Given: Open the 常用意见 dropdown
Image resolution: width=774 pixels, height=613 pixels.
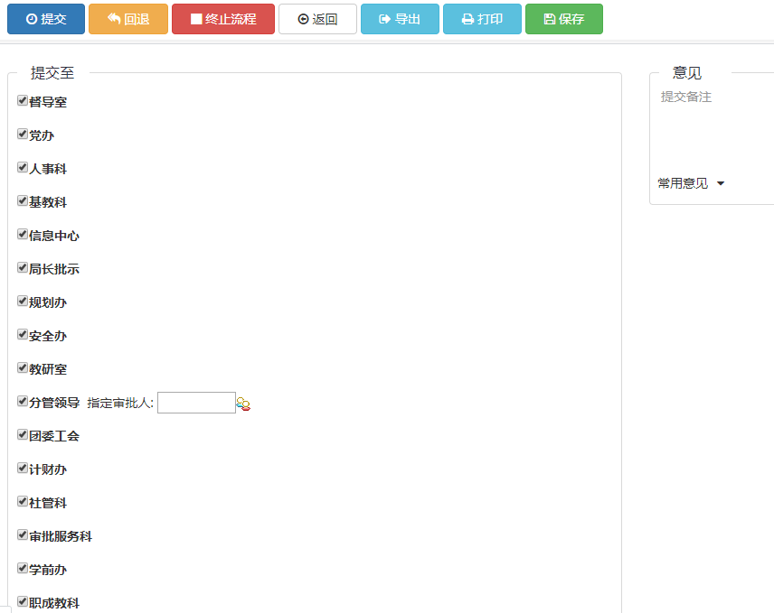Looking at the screenshot, I should [x=691, y=183].
